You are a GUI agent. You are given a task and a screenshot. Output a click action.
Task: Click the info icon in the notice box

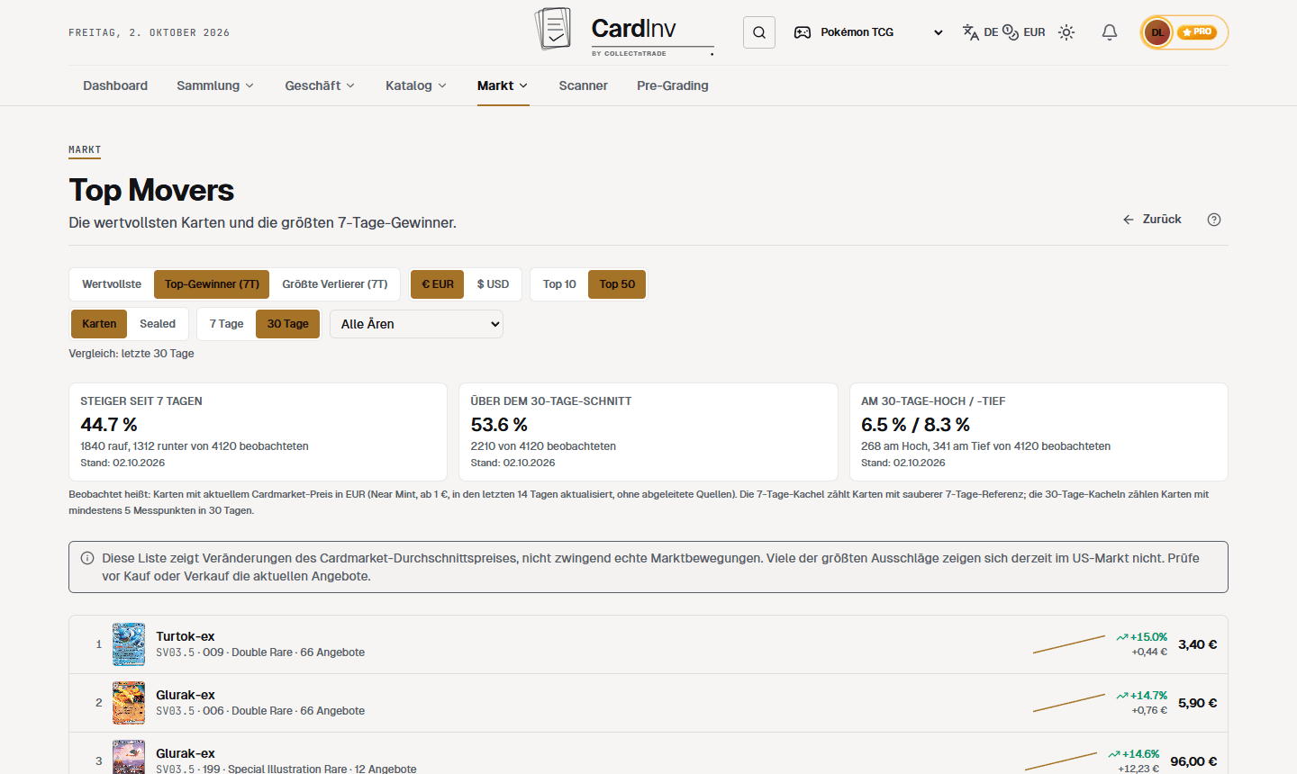tap(87, 558)
